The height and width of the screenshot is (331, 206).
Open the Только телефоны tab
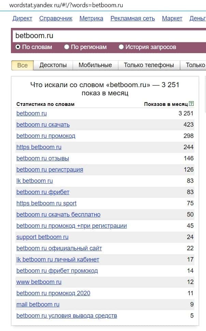pos(149,65)
